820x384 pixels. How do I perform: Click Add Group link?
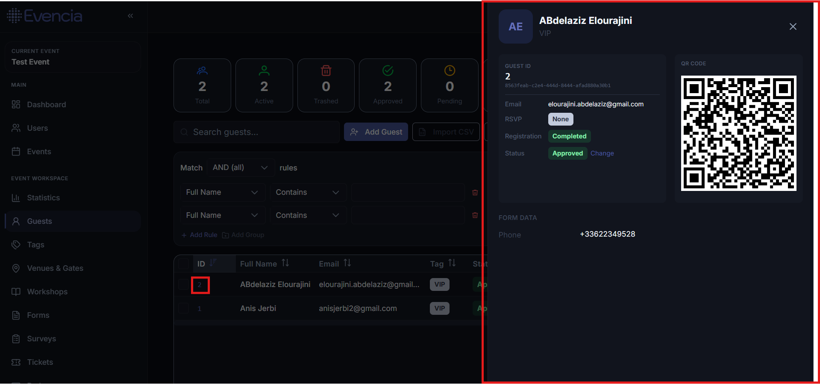(x=243, y=235)
